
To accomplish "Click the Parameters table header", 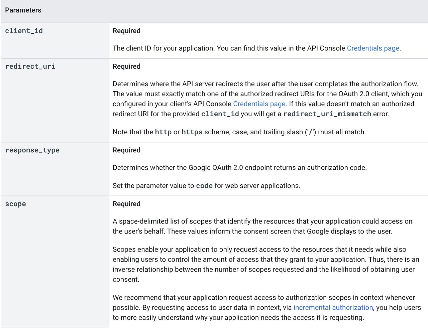I will click(23, 10).
